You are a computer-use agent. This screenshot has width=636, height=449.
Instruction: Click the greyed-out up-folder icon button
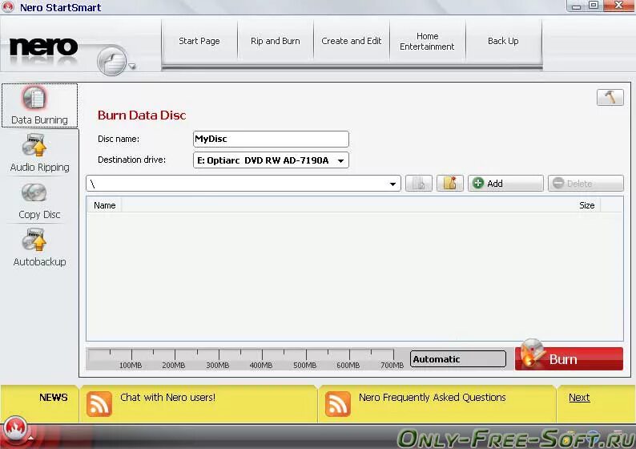coord(419,184)
